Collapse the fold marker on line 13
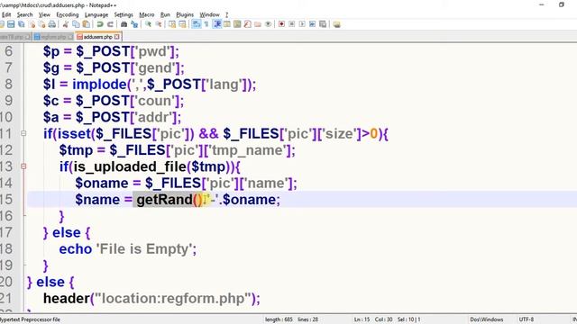This screenshot has width=577, height=324. click(23, 166)
